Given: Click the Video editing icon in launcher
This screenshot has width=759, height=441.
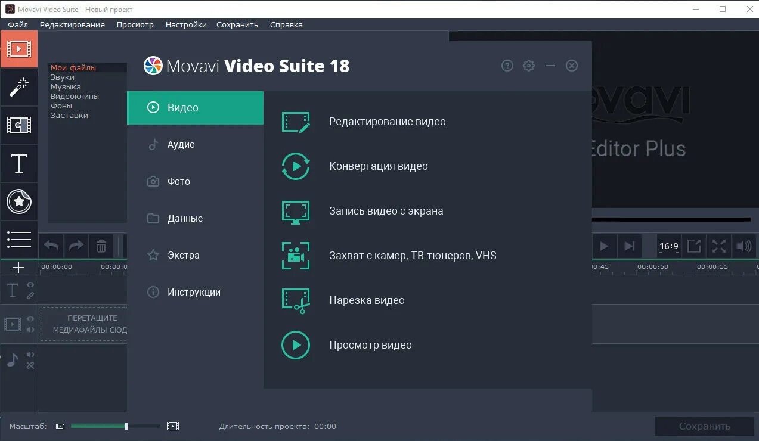Looking at the screenshot, I should click(296, 122).
